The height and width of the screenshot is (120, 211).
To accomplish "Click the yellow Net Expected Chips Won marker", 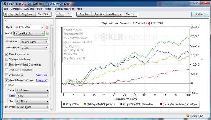I will click(x=85, y=104).
